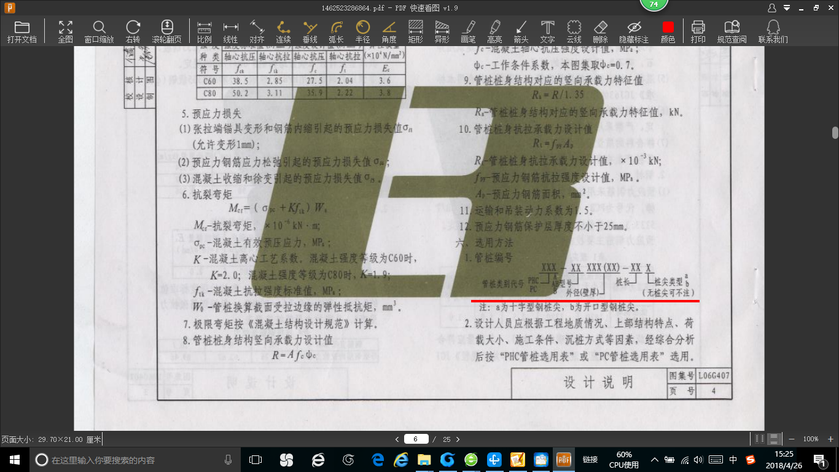Image resolution: width=839 pixels, height=472 pixels.
Task: Go to next page arrow
Action: 458,439
